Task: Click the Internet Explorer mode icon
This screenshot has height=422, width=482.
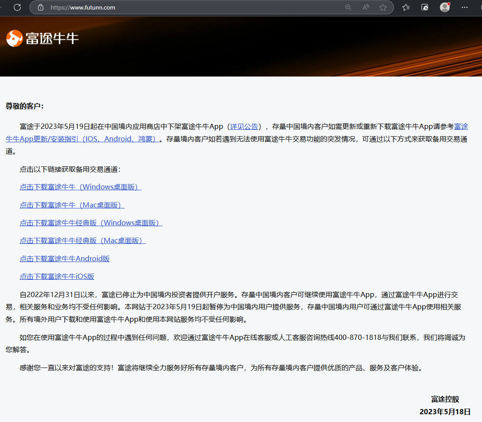Action: coord(425,7)
